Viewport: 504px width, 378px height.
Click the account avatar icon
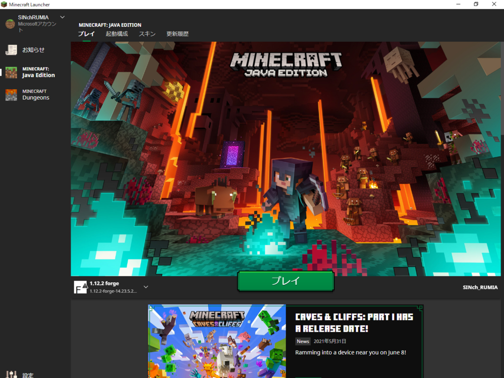pyautogui.click(x=10, y=24)
